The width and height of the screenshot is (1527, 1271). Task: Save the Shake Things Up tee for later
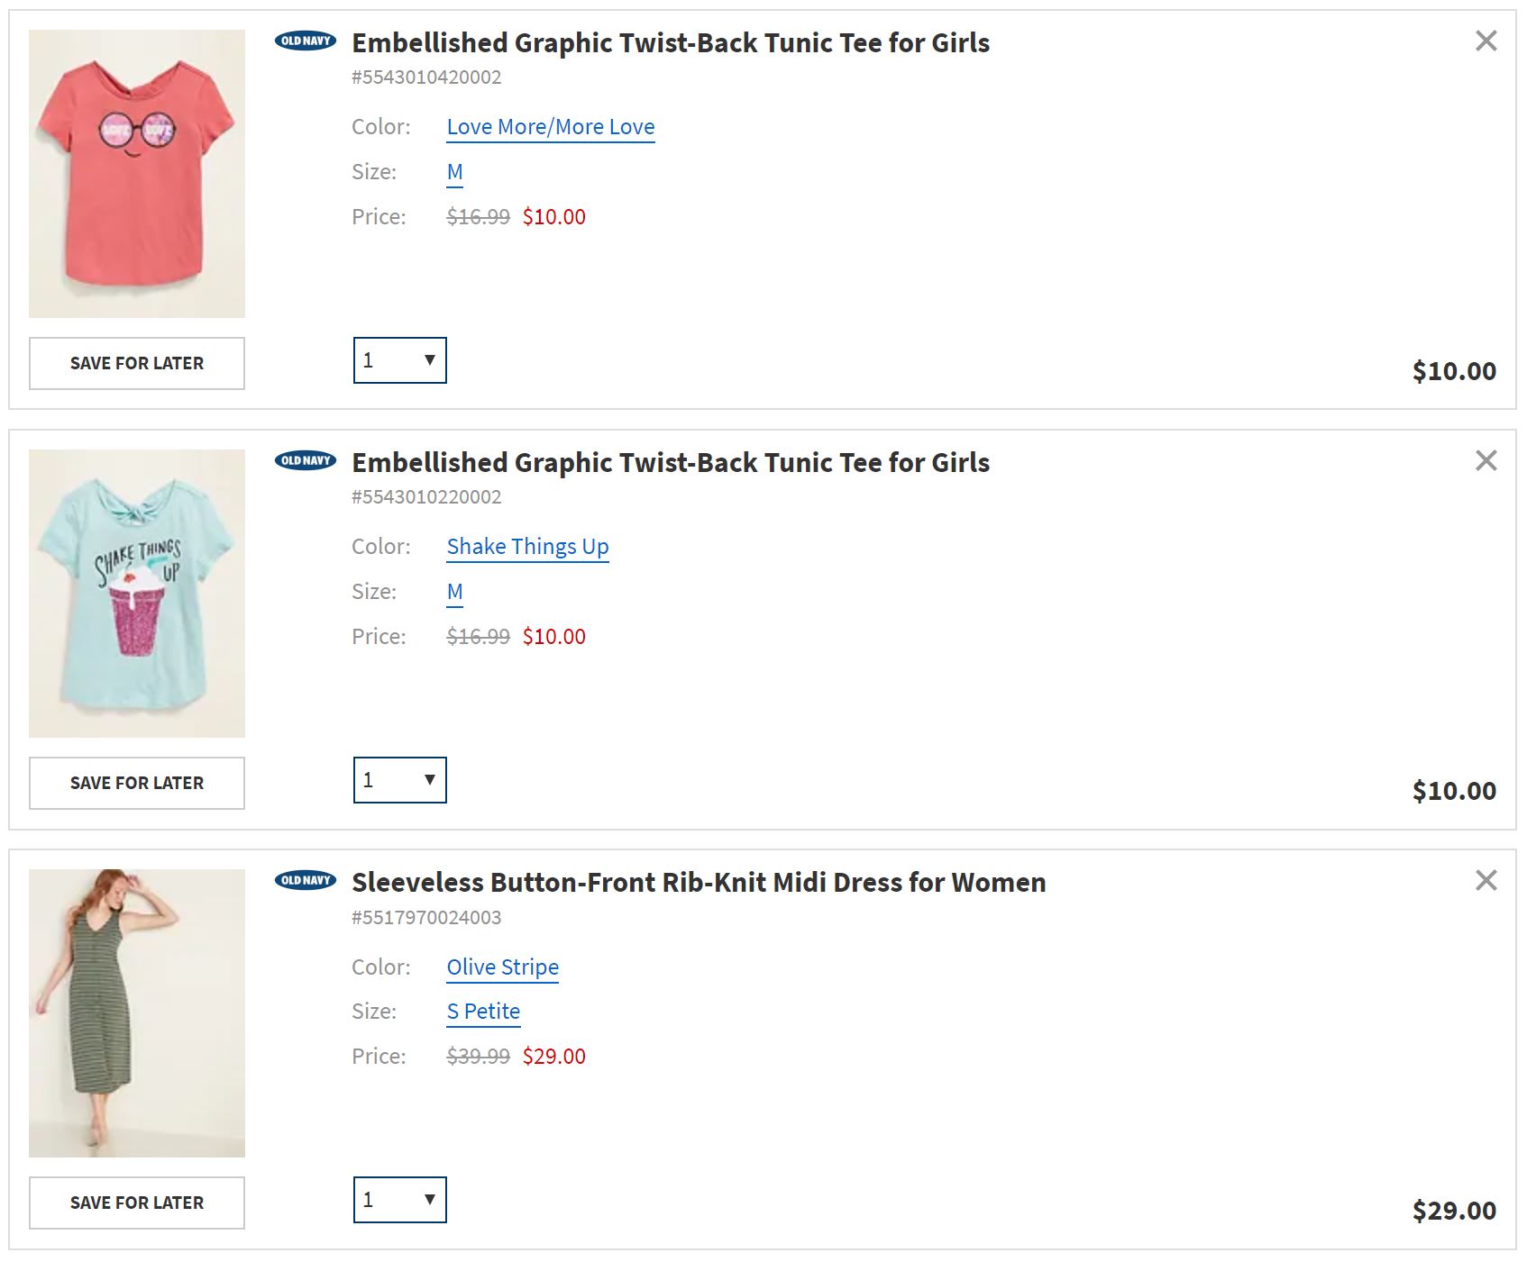pos(137,783)
